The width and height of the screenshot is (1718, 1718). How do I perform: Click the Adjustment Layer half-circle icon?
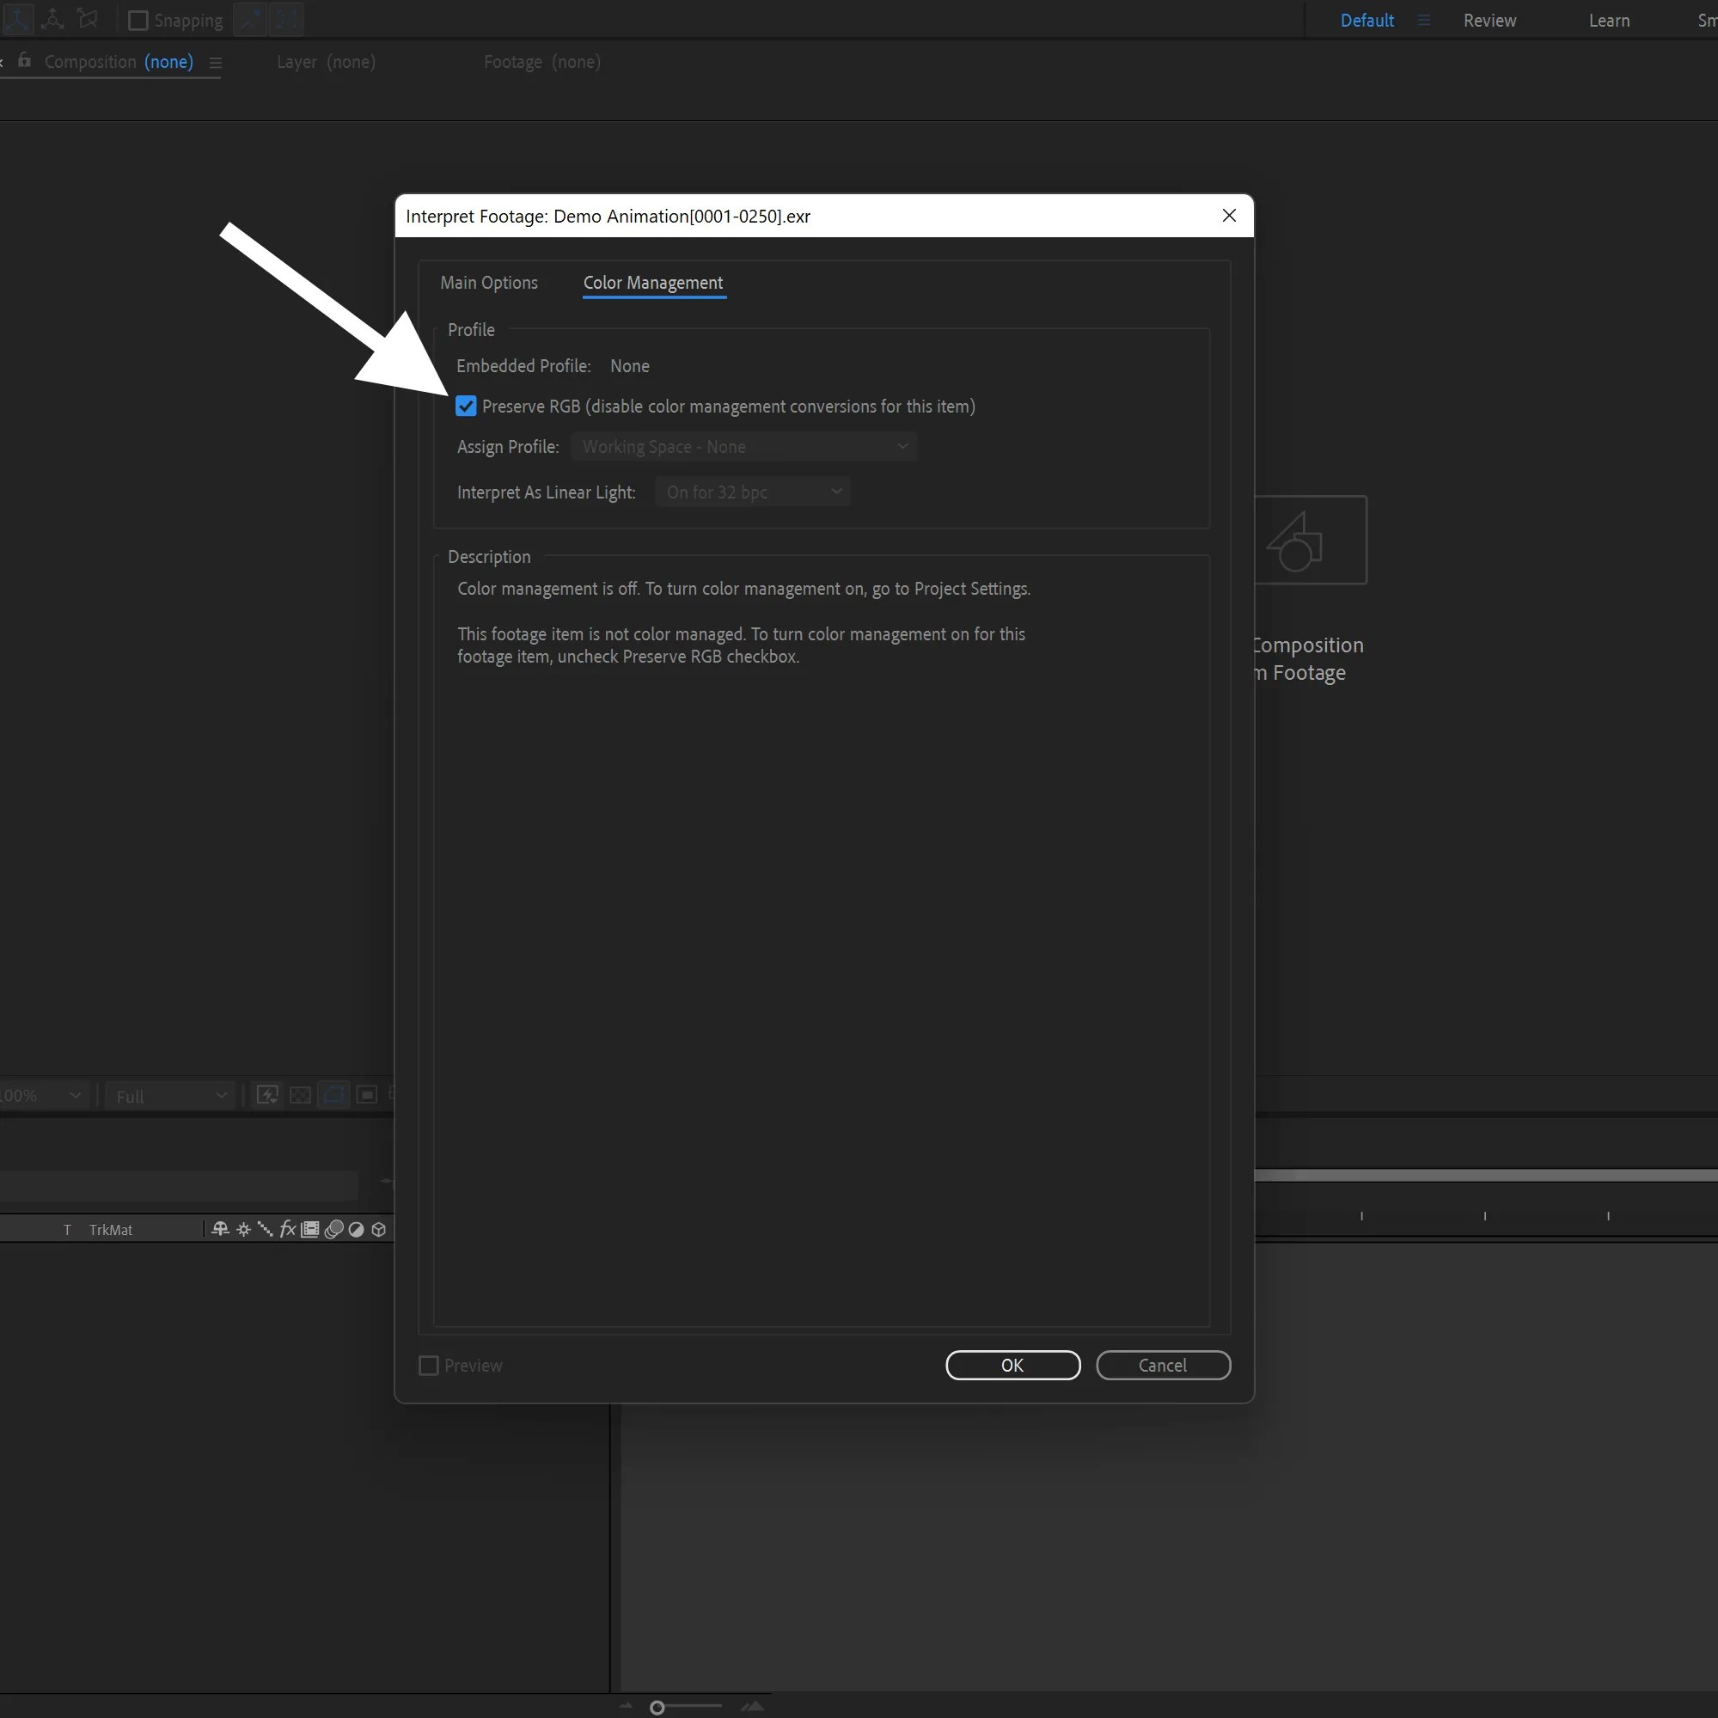point(356,1229)
